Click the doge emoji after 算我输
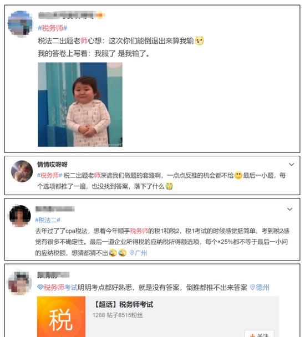 pos(199,40)
